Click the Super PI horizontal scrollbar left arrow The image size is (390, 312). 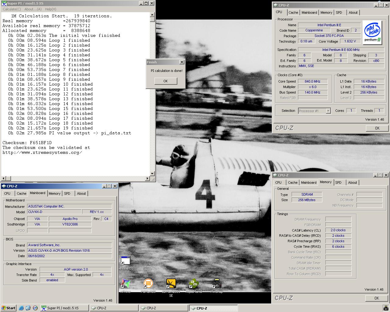click(4, 178)
